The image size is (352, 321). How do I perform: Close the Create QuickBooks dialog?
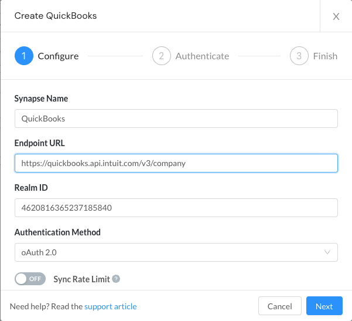point(336,16)
